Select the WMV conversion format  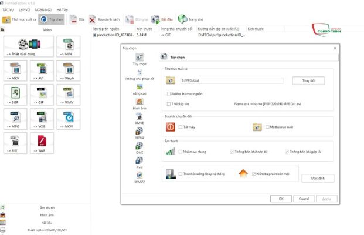(69, 95)
